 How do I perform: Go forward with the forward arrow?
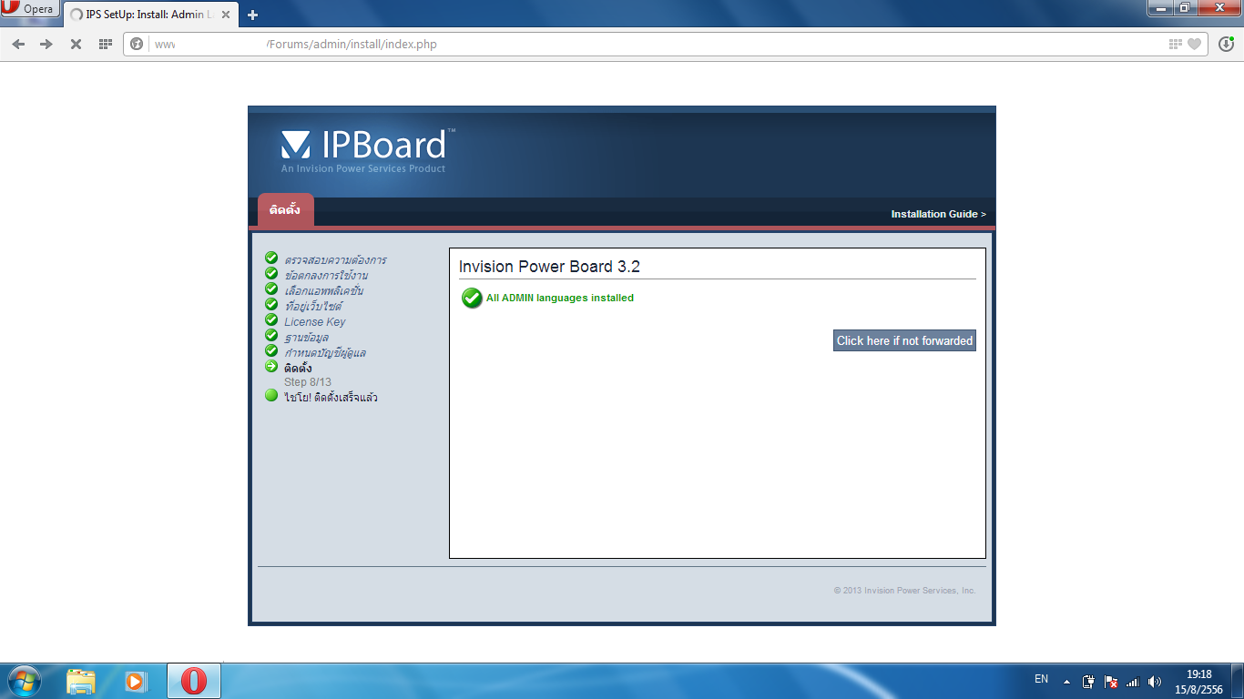(x=46, y=44)
